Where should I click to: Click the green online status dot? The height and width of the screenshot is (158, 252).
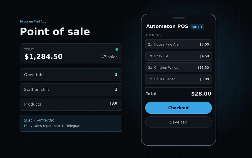117,50
